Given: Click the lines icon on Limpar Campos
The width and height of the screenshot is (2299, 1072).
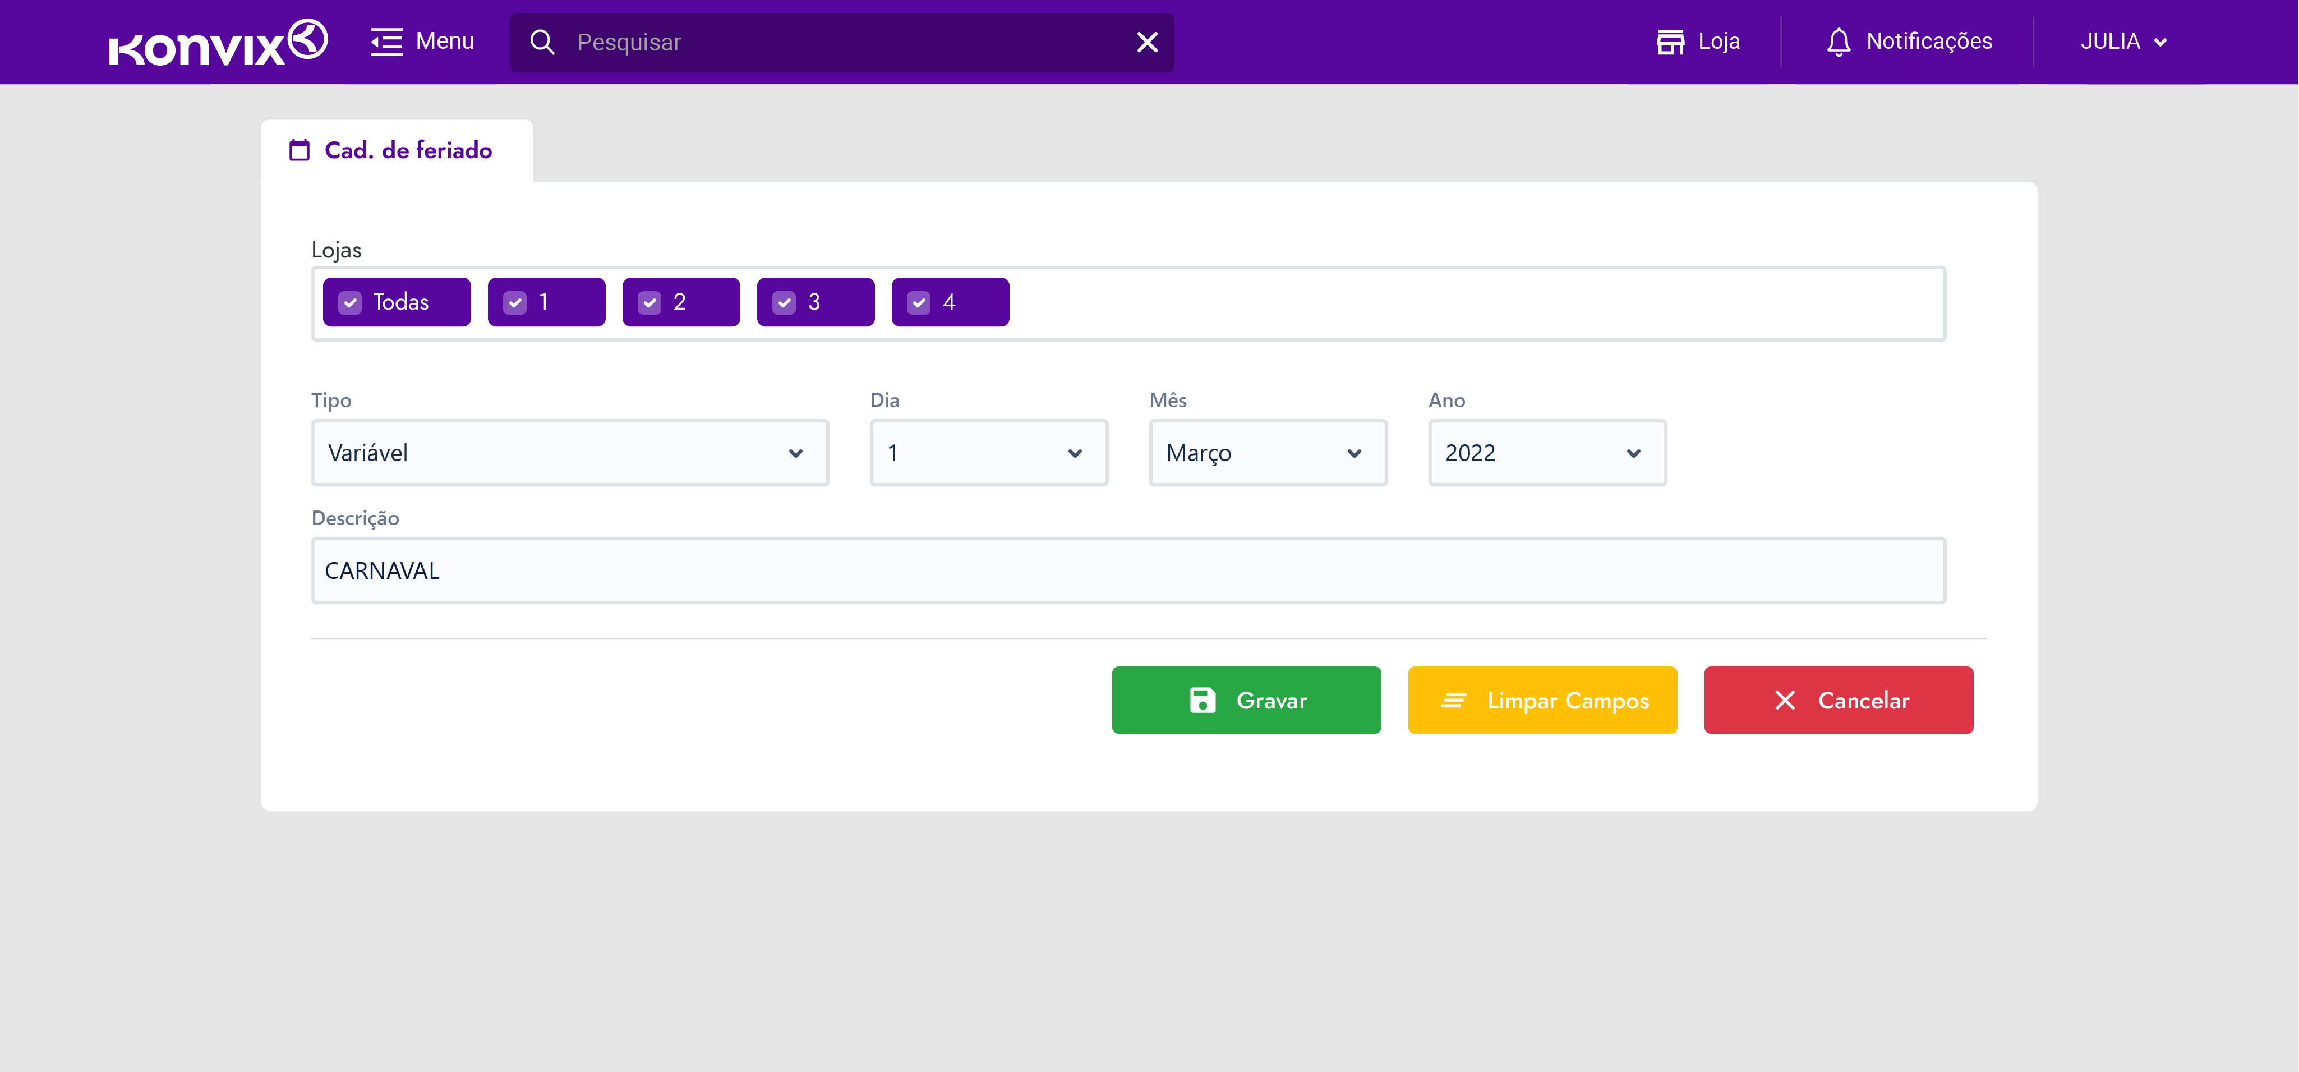Looking at the screenshot, I should pos(1453,701).
